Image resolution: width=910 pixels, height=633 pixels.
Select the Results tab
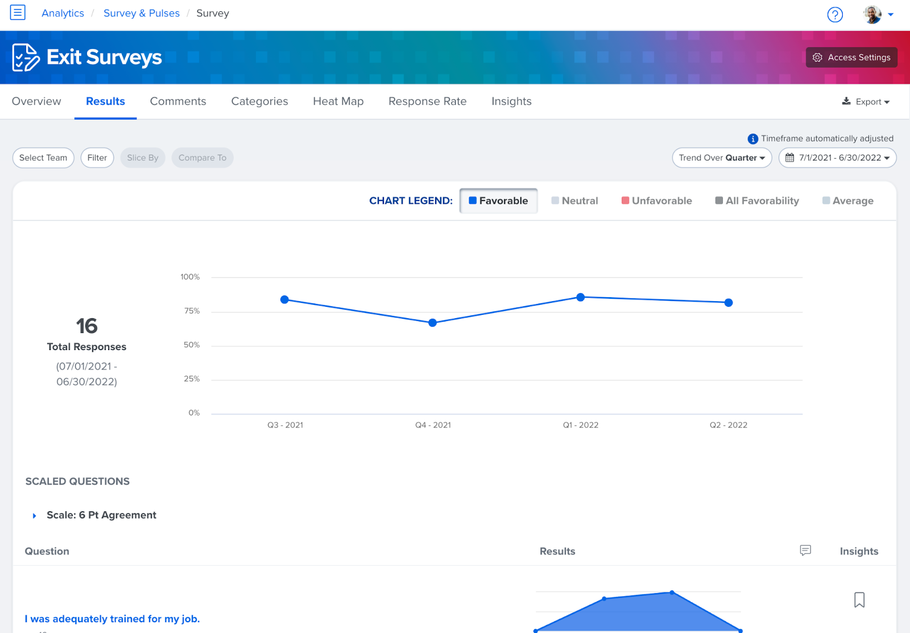coord(105,101)
